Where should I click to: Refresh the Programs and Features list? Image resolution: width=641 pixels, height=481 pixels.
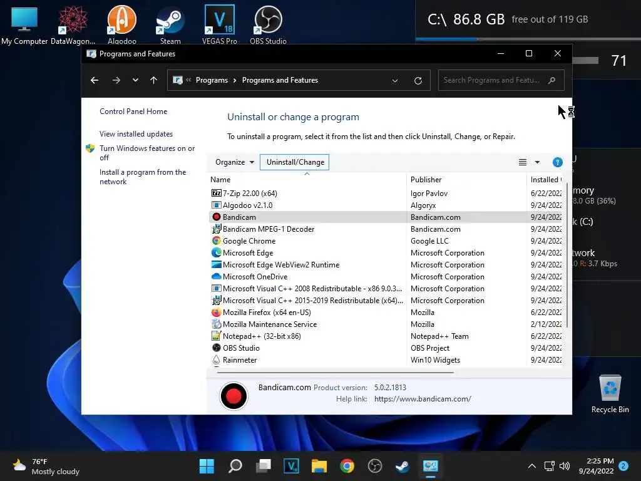click(418, 81)
